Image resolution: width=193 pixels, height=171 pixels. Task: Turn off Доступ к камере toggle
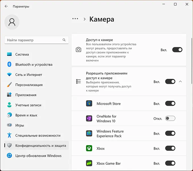pos(177,50)
